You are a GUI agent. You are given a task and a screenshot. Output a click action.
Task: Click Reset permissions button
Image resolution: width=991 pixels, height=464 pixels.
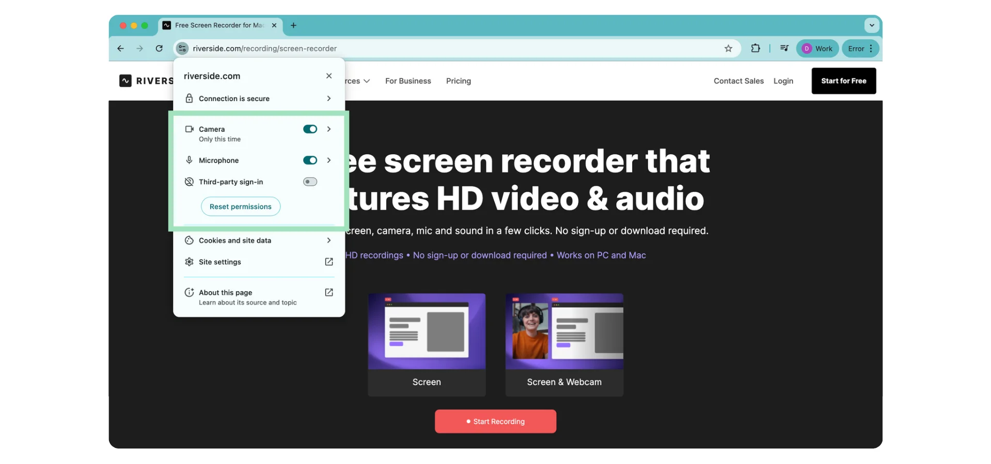click(241, 206)
